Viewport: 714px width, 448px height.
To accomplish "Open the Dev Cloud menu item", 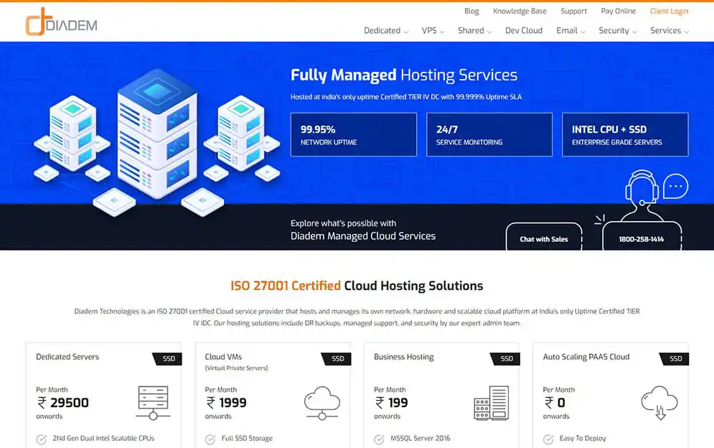I will click(524, 31).
